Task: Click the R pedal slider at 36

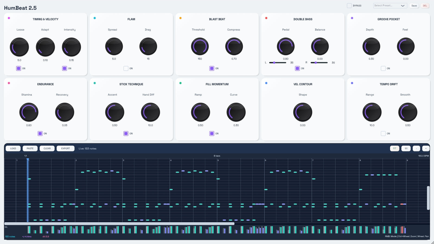Action: pyautogui.click(x=319, y=63)
